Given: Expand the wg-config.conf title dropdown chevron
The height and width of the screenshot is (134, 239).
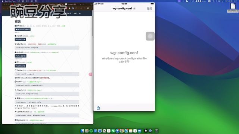Looking at the screenshot, I should click(x=134, y=9).
